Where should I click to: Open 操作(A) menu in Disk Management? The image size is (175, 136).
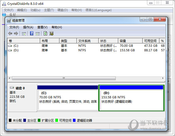tap(28, 27)
